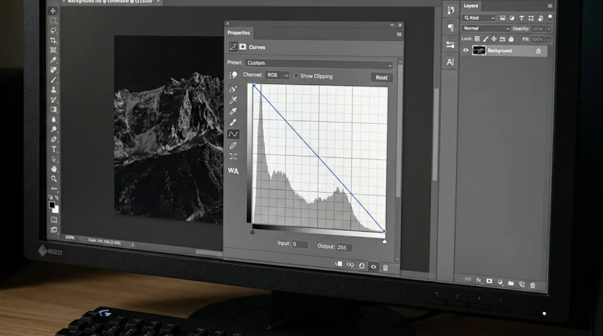
Task: Open the Fill slider dropdown arrow
Action: pos(548,39)
